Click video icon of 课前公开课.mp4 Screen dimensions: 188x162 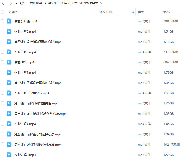point(9,21)
